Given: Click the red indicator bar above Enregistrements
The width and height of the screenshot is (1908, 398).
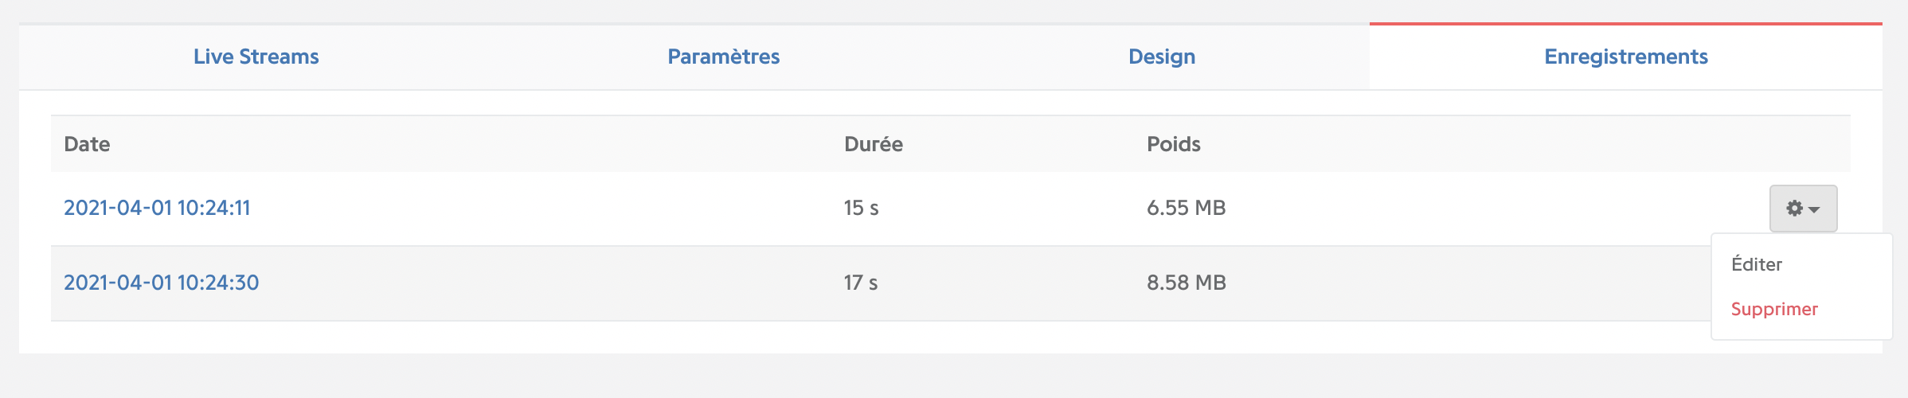Looking at the screenshot, I should (1626, 24).
